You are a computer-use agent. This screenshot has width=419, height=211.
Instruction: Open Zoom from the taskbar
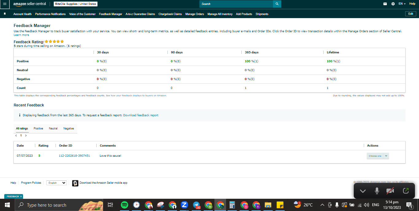[184, 205]
